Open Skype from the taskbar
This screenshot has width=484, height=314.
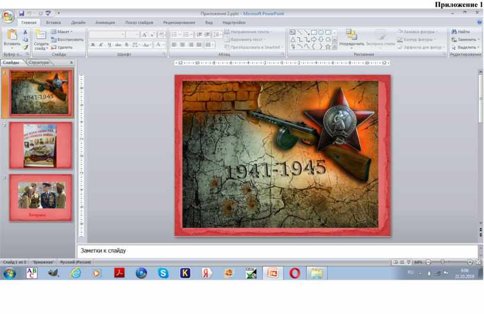tap(163, 273)
